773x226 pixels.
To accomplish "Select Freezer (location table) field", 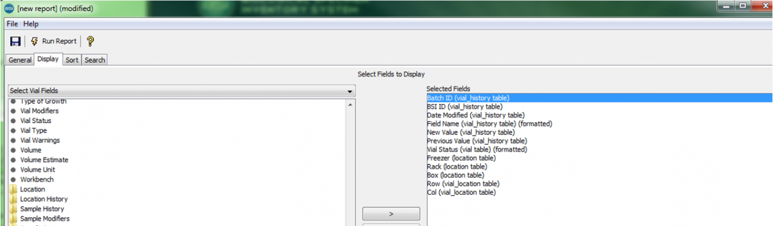I will point(461,158).
